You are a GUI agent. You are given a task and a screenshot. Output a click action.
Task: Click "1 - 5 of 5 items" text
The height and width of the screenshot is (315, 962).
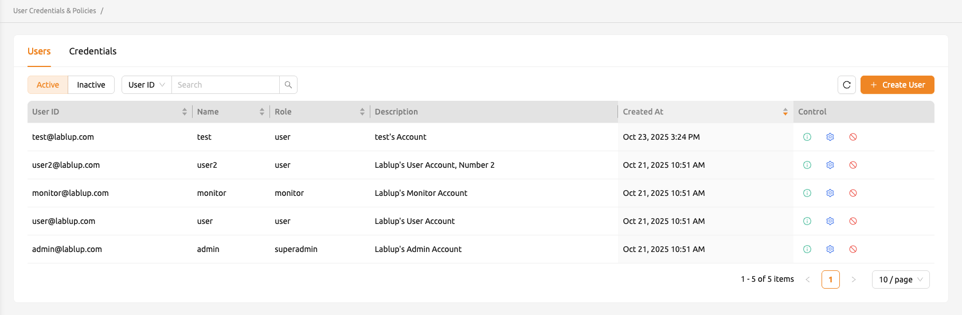coord(767,279)
